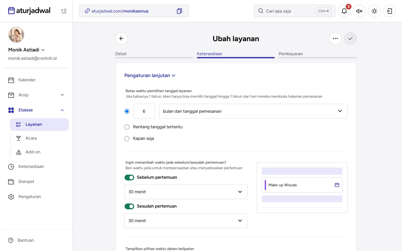Copy the aturjadwal.com/monikasmua link

(179, 11)
